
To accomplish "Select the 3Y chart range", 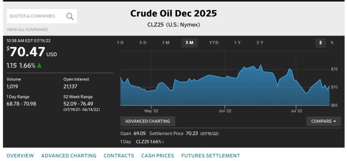I will click(x=260, y=43).
